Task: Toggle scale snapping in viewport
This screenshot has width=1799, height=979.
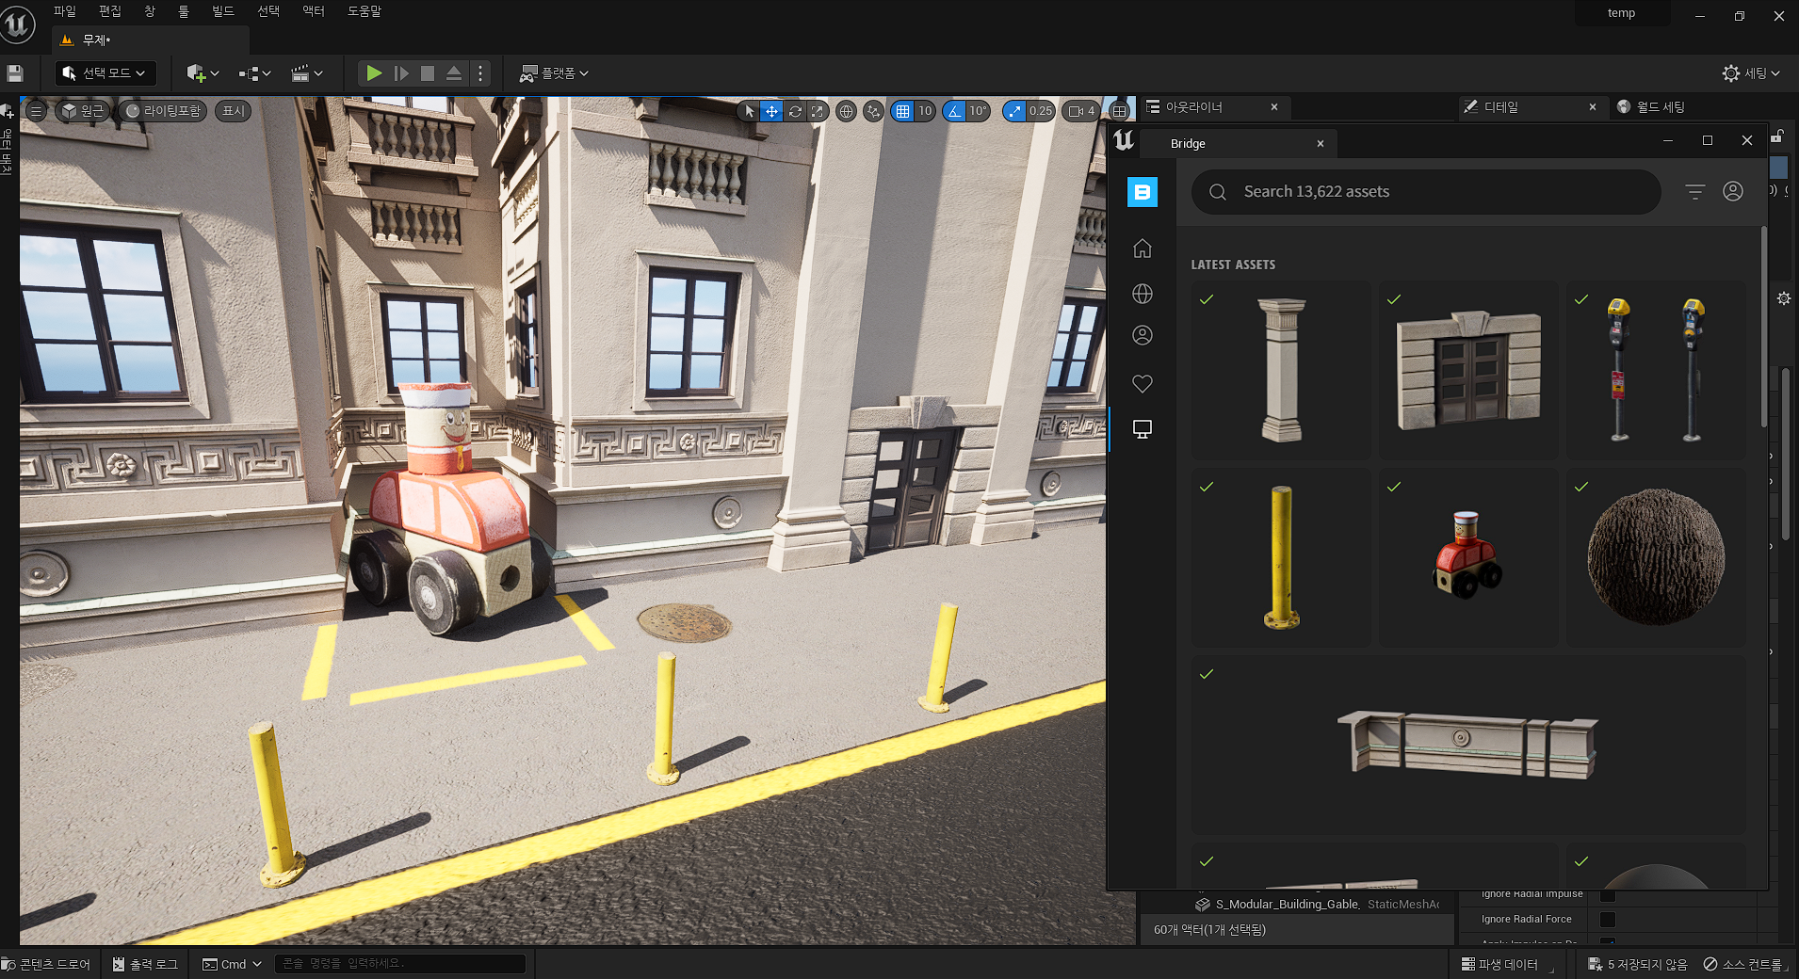Action: 1014,111
